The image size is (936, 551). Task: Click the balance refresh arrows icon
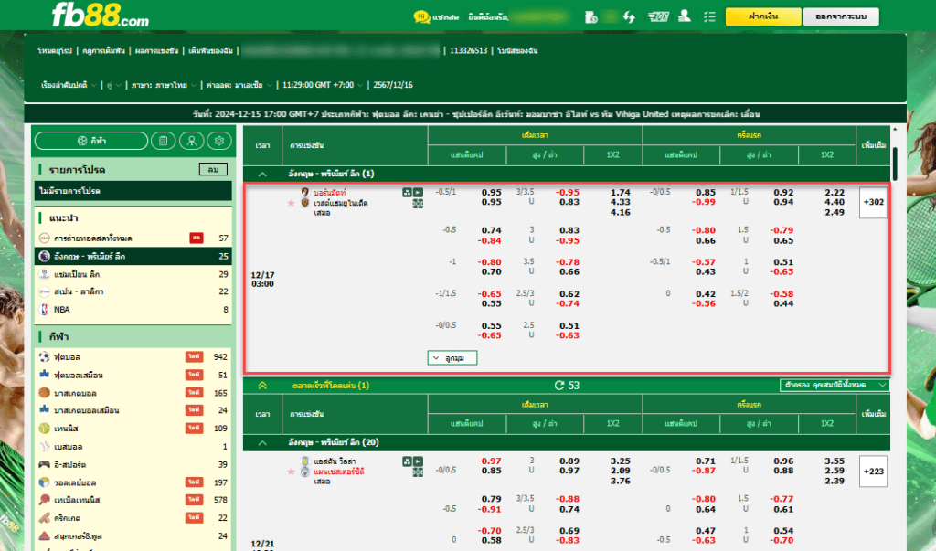(629, 16)
